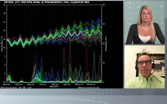Viewport: 167px width, 104px height.
Task: Click the 'Date (UTC)' axis title
Action: pos(54,87)
